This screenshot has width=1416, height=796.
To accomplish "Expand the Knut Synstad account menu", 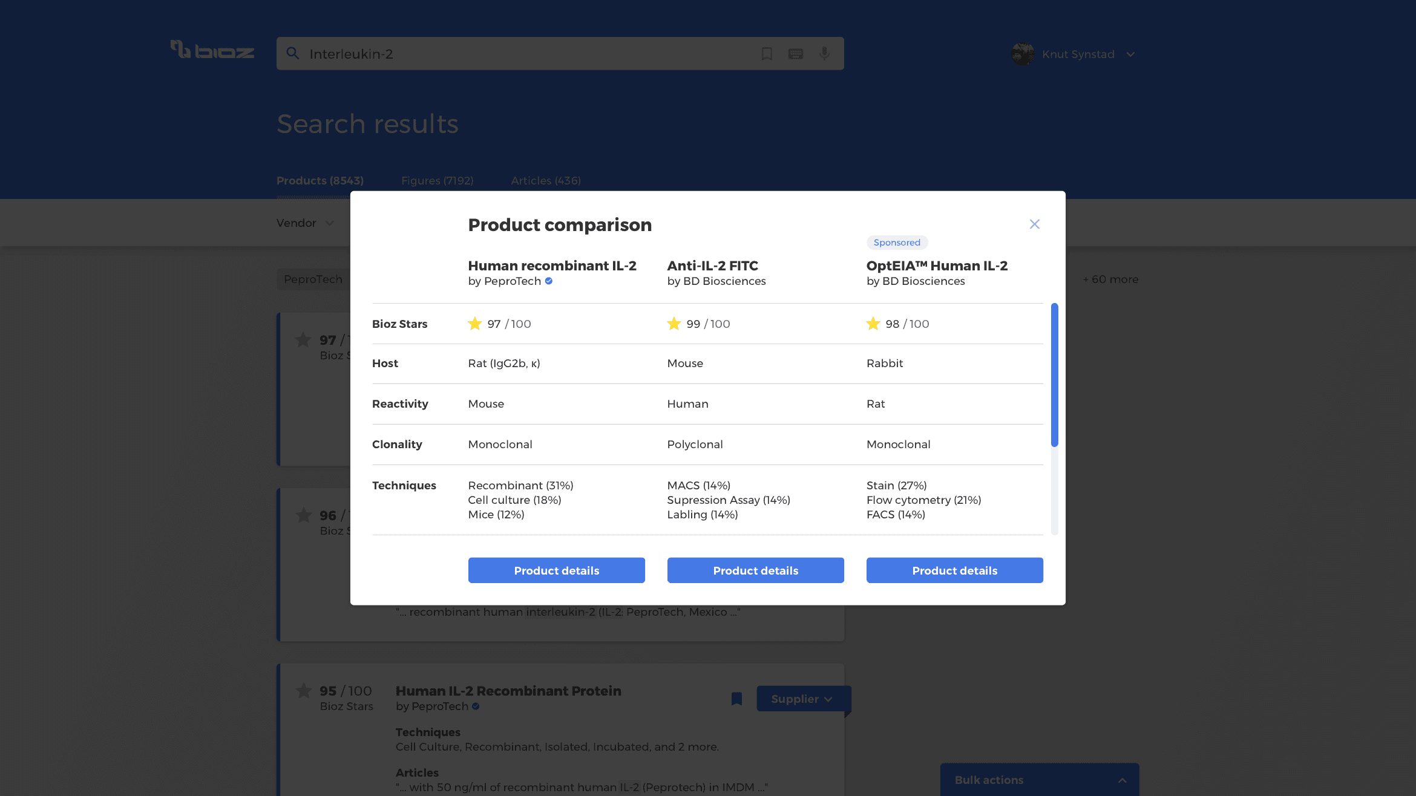I will 1130,54.
